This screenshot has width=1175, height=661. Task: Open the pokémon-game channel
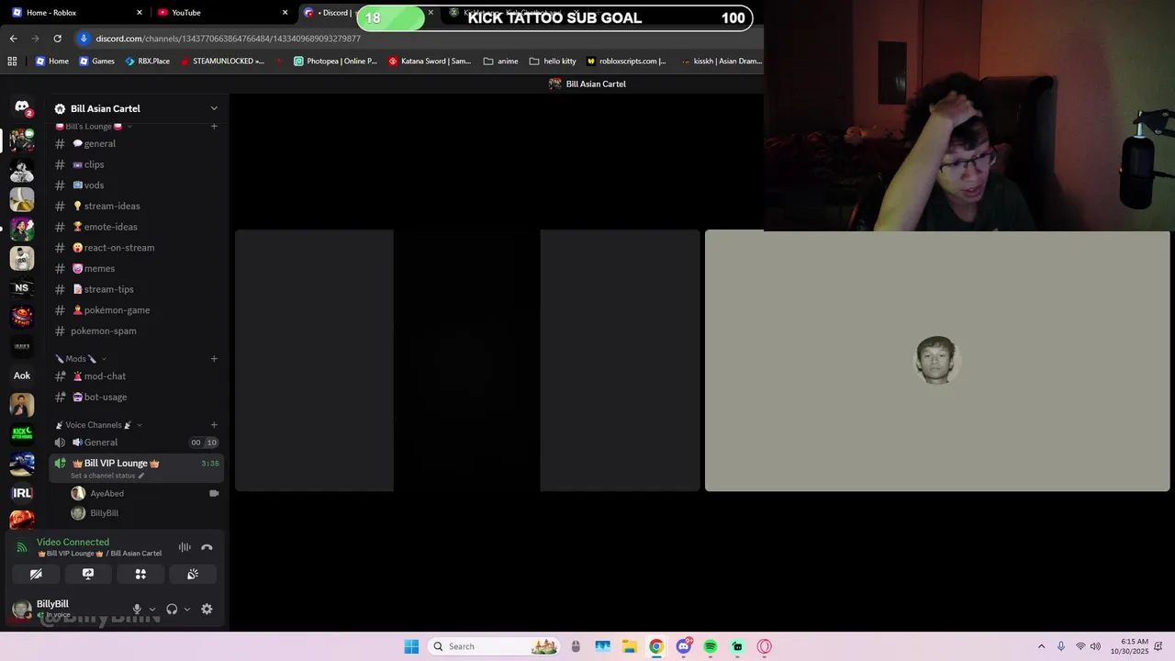coord(136,310)
